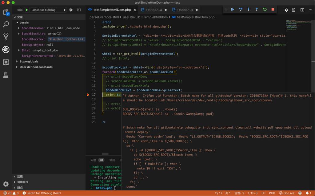Open the Extensions view icon
Viewport: 315px width, 196px height.
pyautogui.click(x=6, y=62)
